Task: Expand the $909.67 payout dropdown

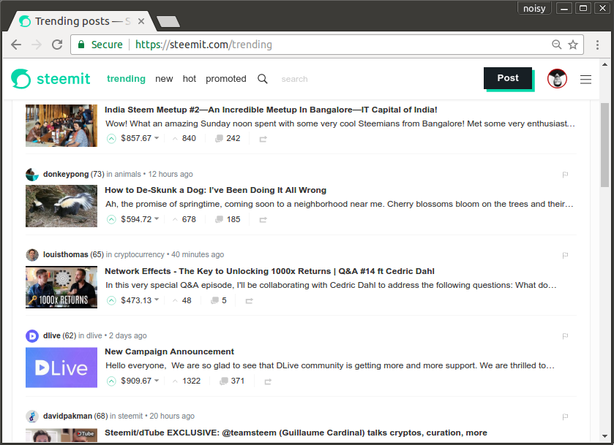Action: (x=157, y=381)
